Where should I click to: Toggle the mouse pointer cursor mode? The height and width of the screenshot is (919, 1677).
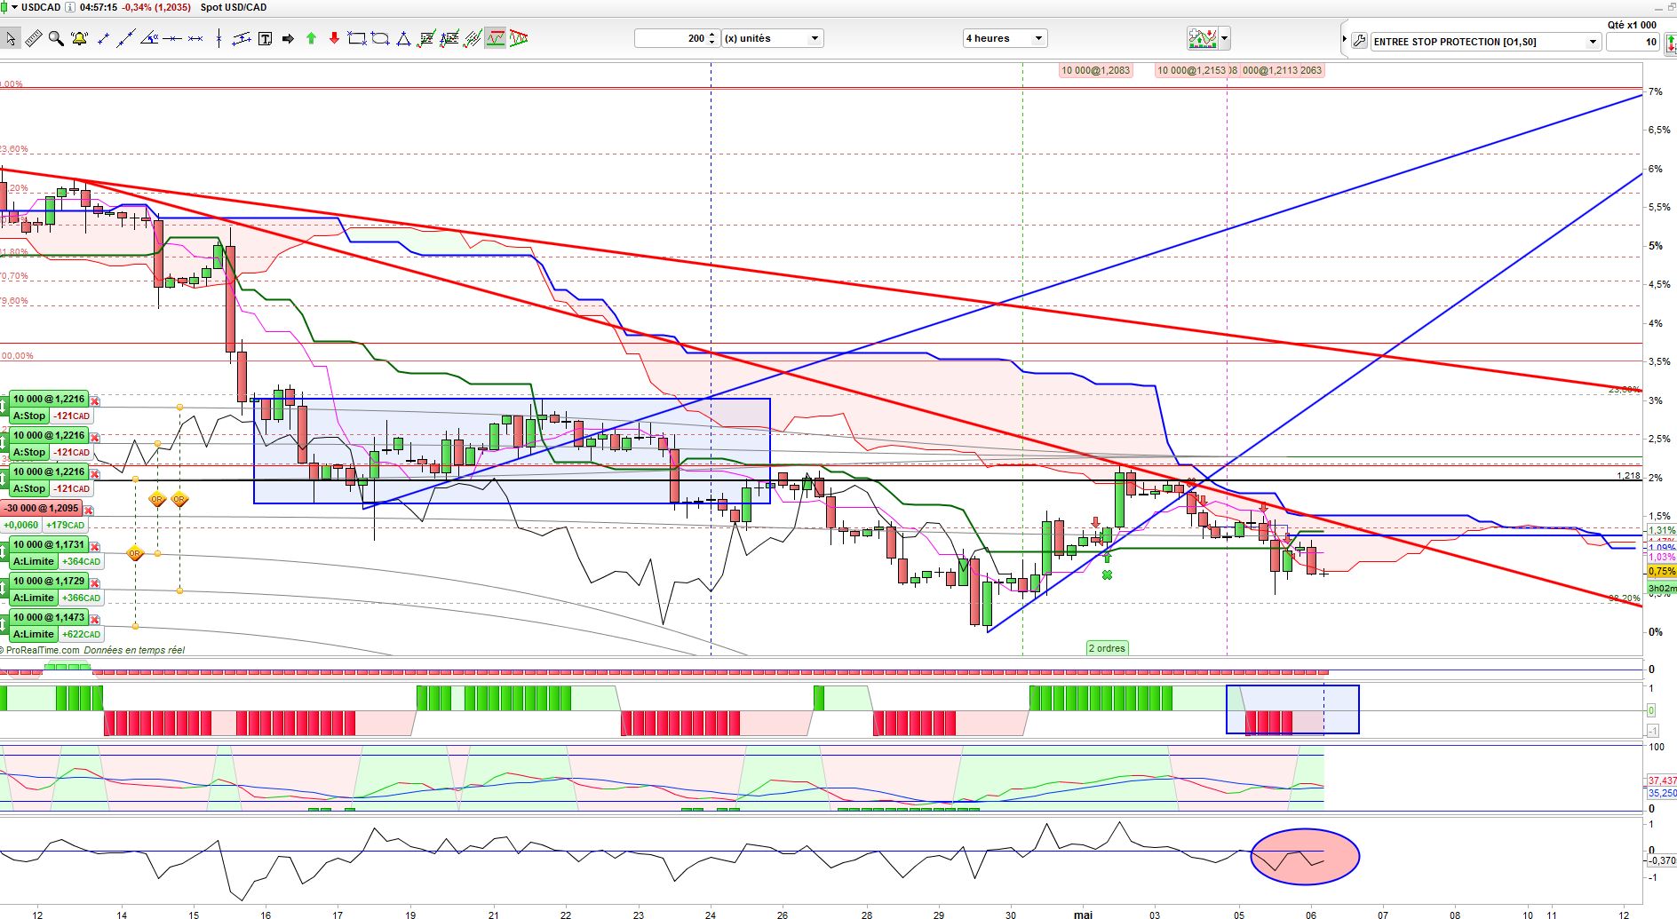tap(11, 38)
